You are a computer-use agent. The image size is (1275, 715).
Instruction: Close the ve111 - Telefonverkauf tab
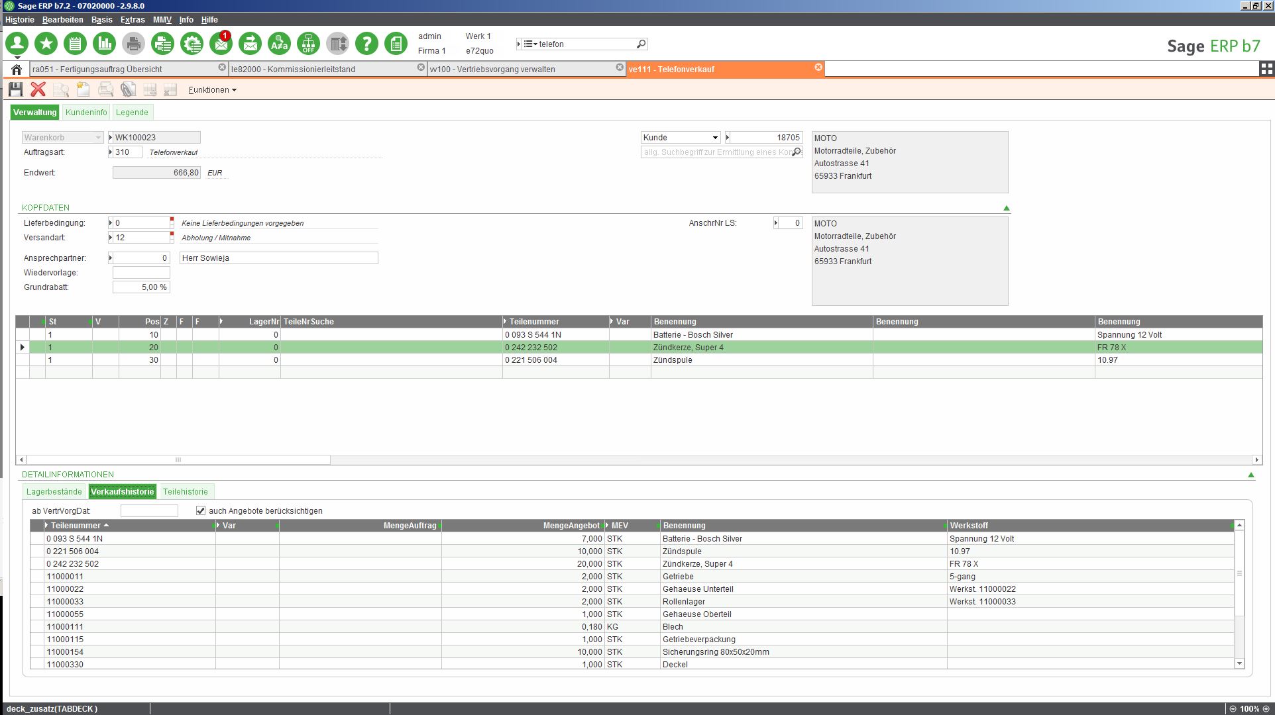[818, 68]
